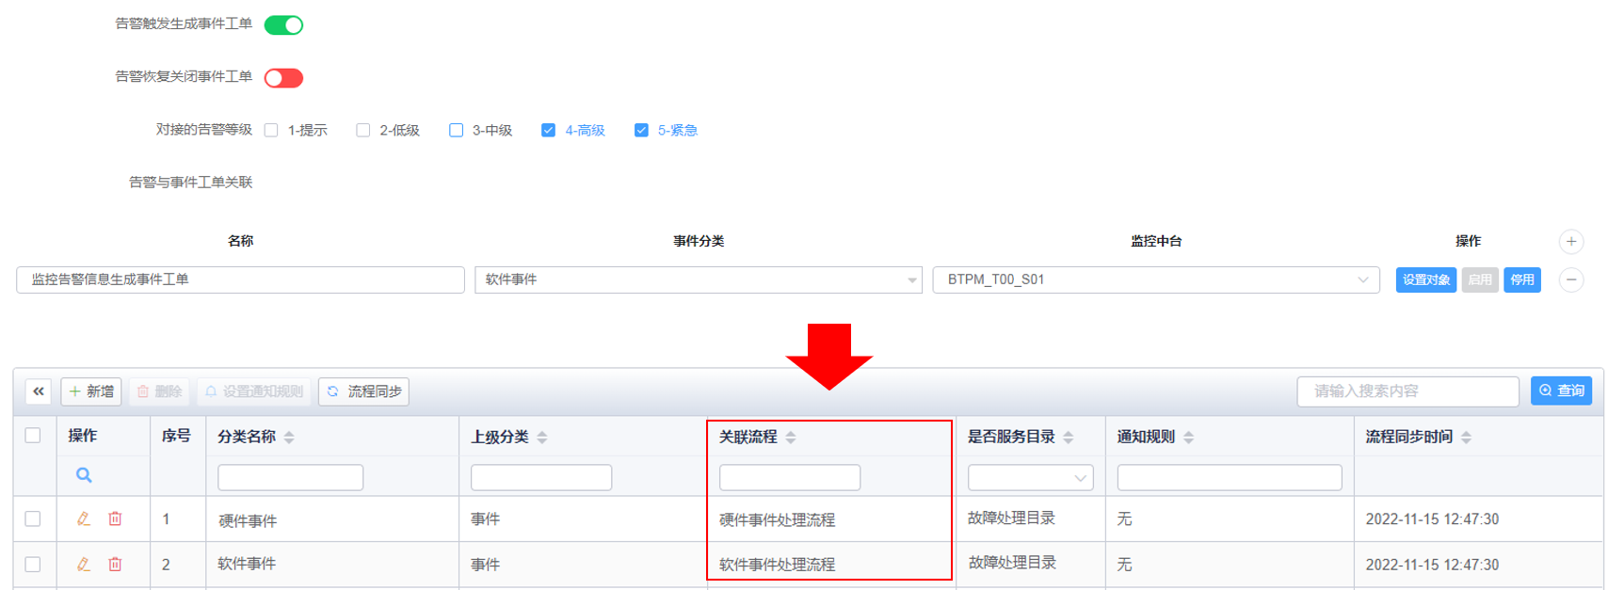
Task: Enable the 告警恢复关闭事件工单 switch
Action: [283, 78]
